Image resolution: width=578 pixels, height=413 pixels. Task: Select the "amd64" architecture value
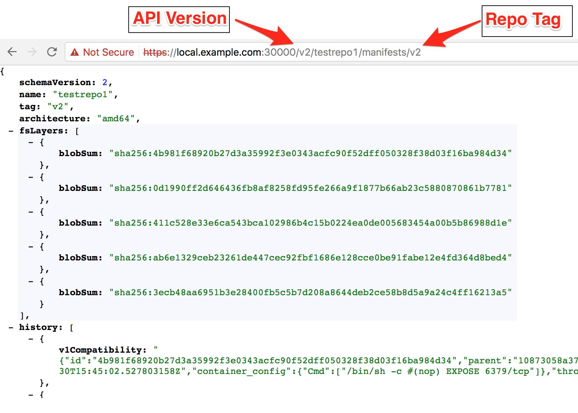(116, 119)
